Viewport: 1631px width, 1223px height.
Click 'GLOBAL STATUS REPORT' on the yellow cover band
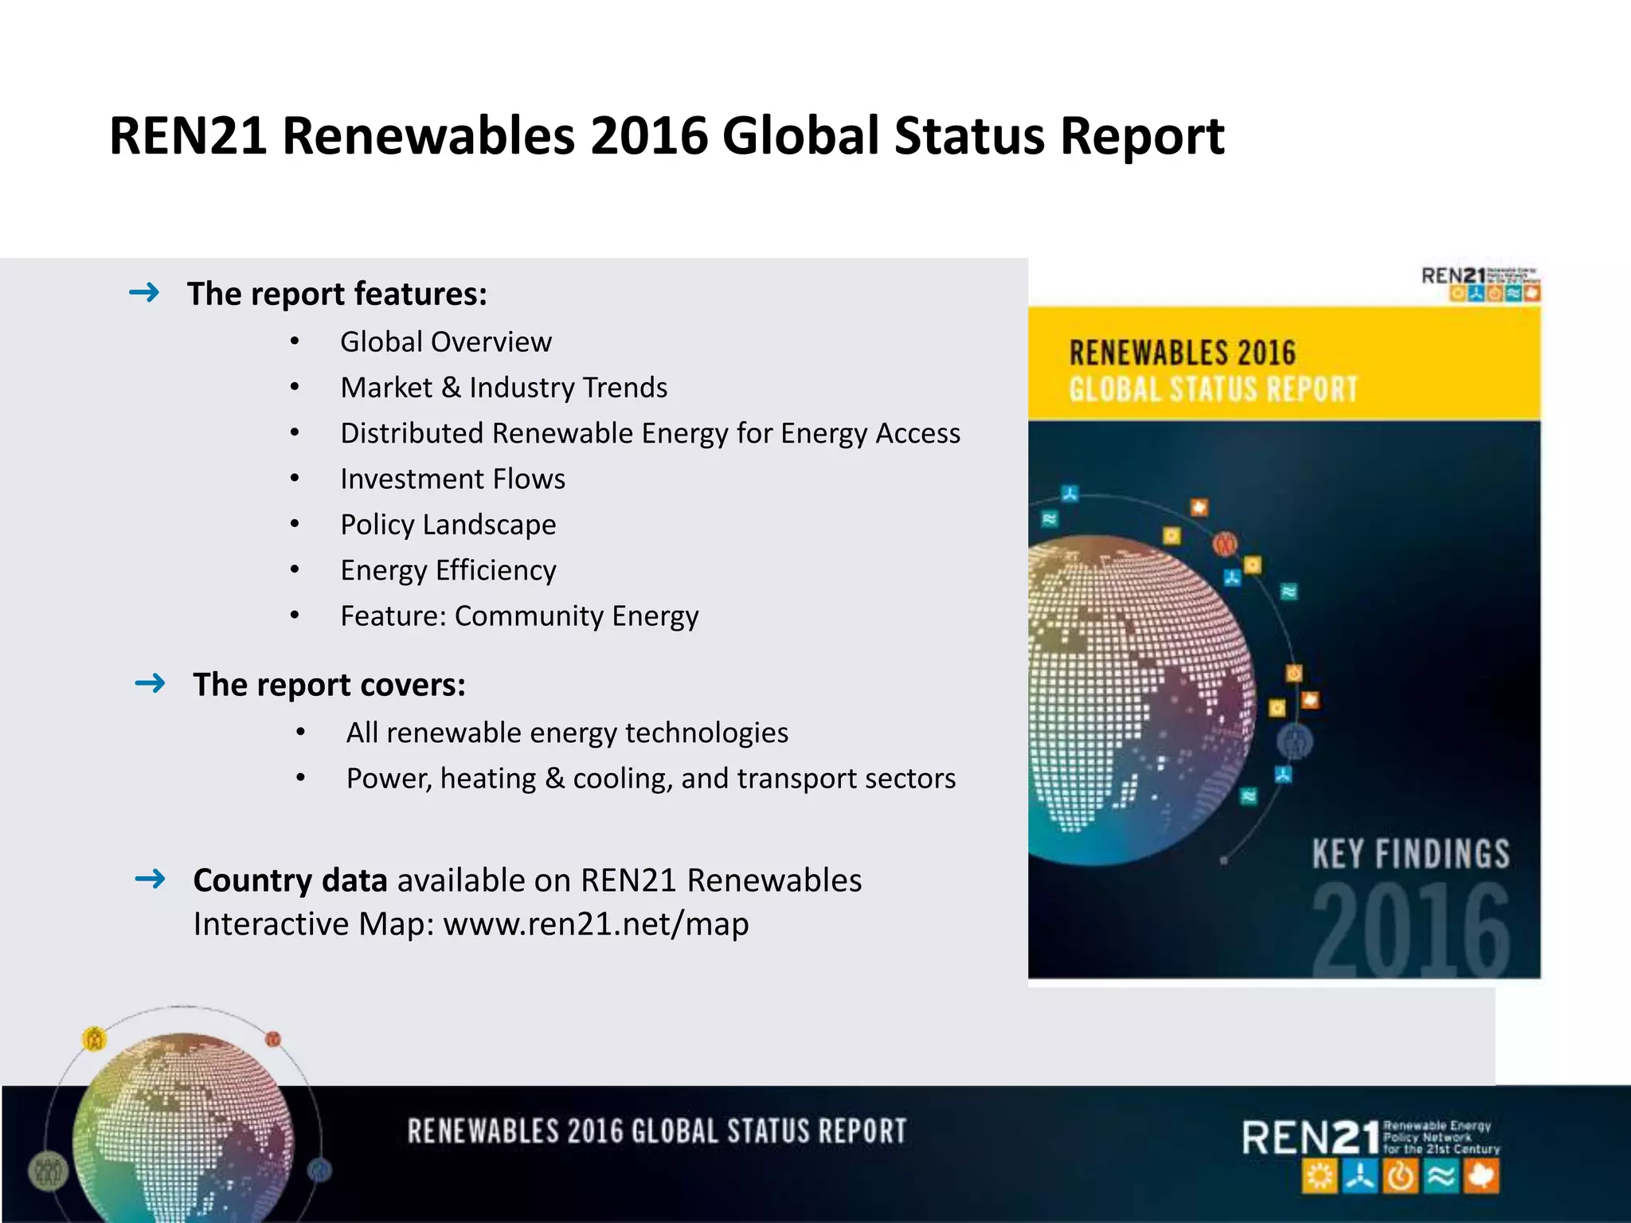[1213, 390]
